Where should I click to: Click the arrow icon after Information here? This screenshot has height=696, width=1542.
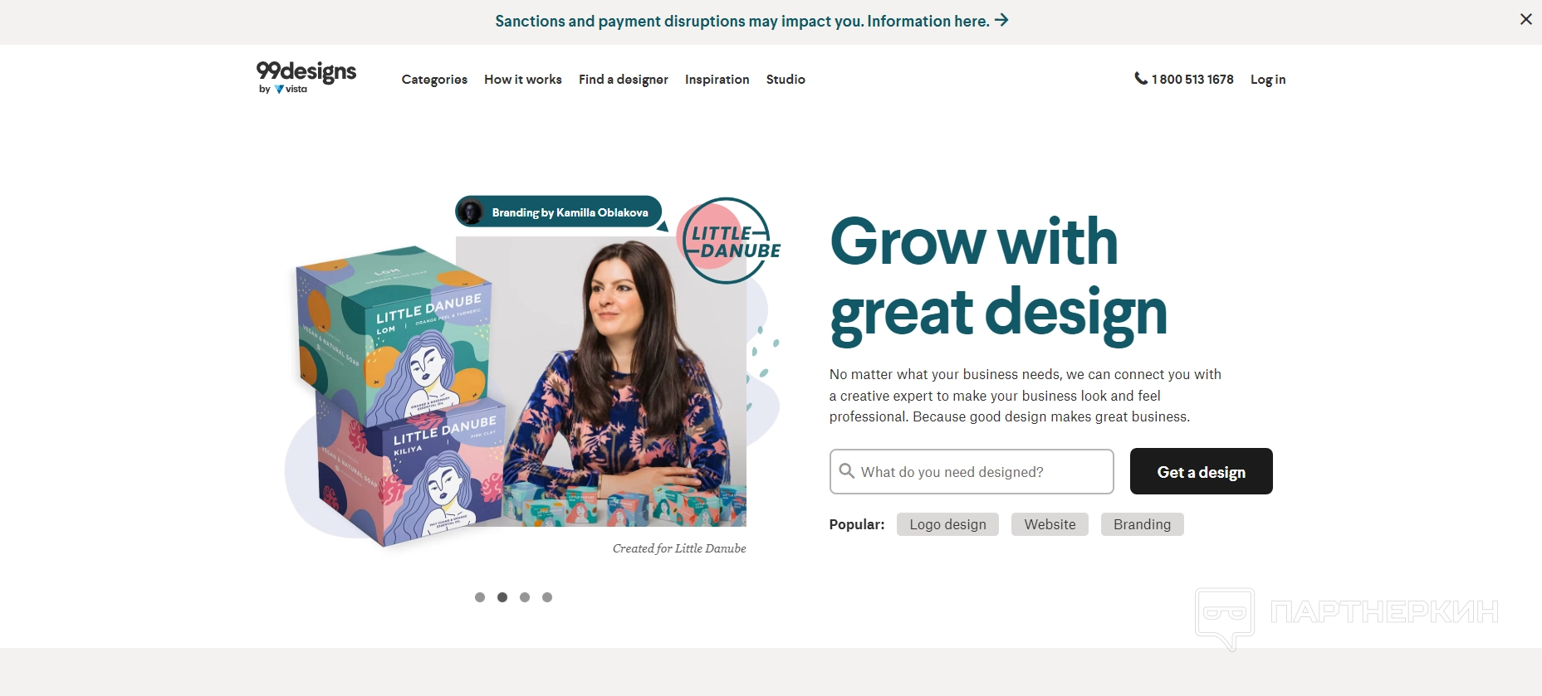coord(1002,20)
